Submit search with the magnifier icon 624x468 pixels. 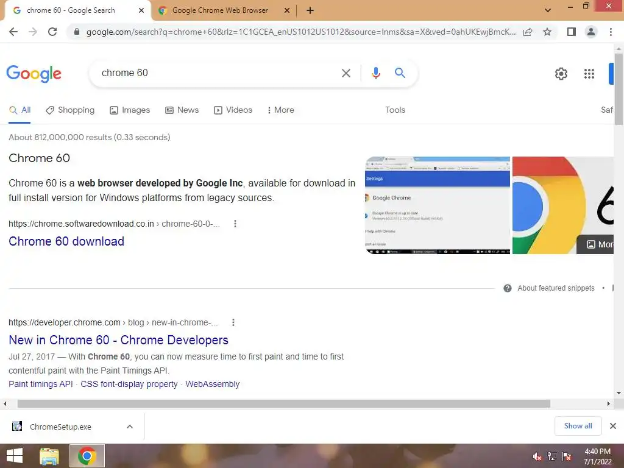[x=400, y=73]
